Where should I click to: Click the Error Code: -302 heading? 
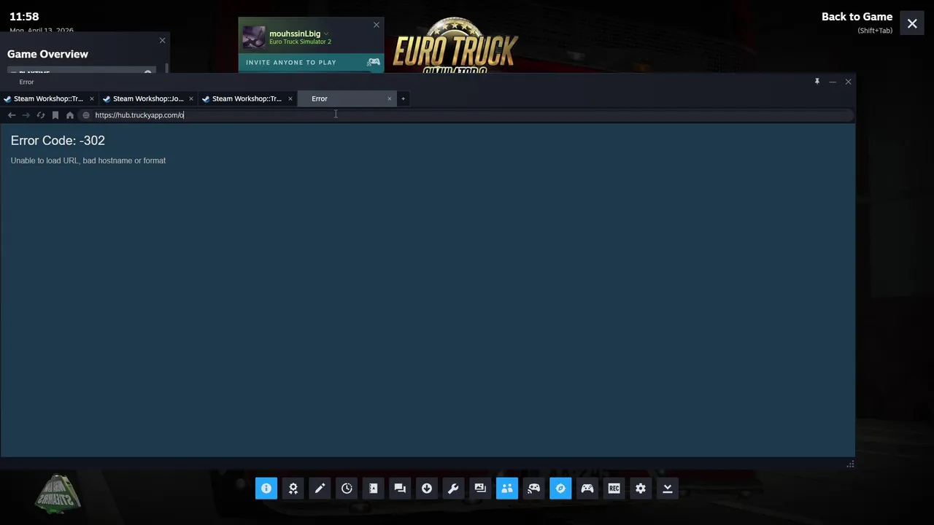pos(58,140)
